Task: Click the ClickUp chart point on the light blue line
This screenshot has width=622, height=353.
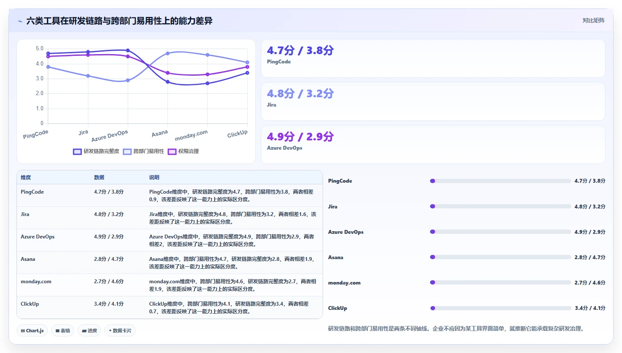Action: [x=247, y=62]
